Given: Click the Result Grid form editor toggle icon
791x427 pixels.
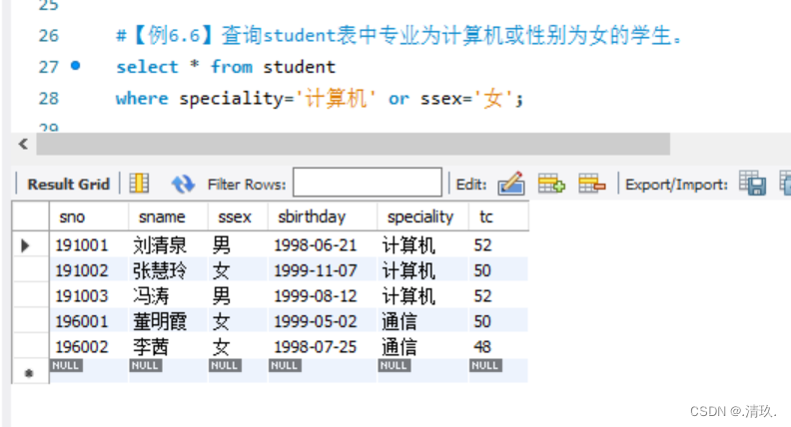Looking at the screenshot, I should click(139, 183).
